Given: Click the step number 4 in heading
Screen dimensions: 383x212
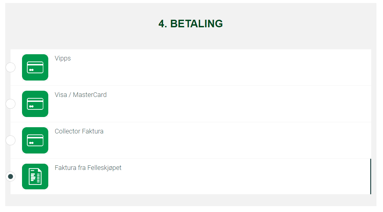Looking at the screenshot, I should tap(162, 24).
